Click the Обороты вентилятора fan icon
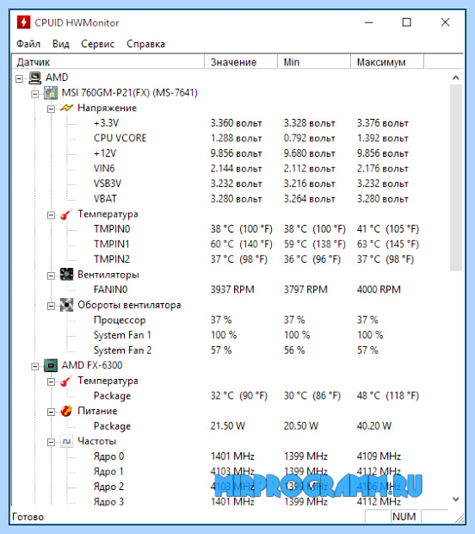The height and width of the screenshot is (534, 475). (x=66, y=305)
